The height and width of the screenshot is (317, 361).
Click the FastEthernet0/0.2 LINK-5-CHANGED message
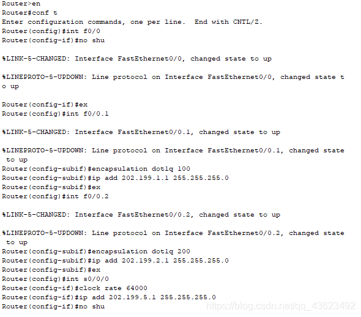point(141,215)
